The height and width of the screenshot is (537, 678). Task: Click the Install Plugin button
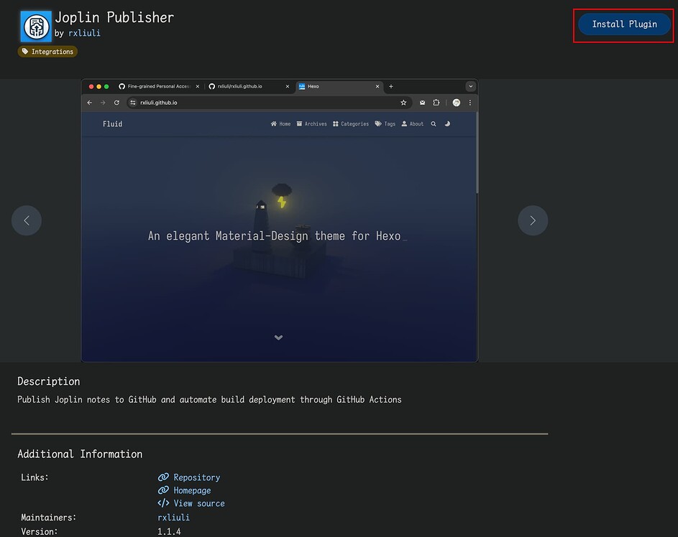[624, 24]
